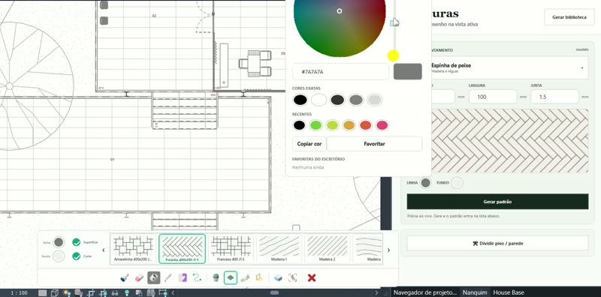Viewport: 601px width, 297px height.
Task: Pick the black exact color swatch
Action: pyautogui.click(x=300, y=100)
